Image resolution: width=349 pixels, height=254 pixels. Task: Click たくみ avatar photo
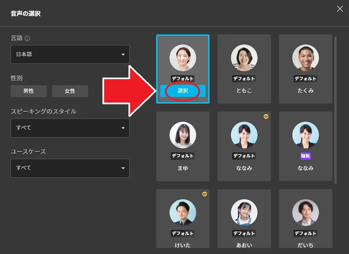306,58
